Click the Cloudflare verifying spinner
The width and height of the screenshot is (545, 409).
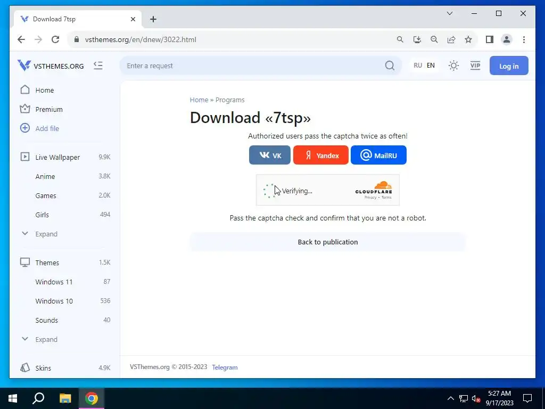coord(269,191)
